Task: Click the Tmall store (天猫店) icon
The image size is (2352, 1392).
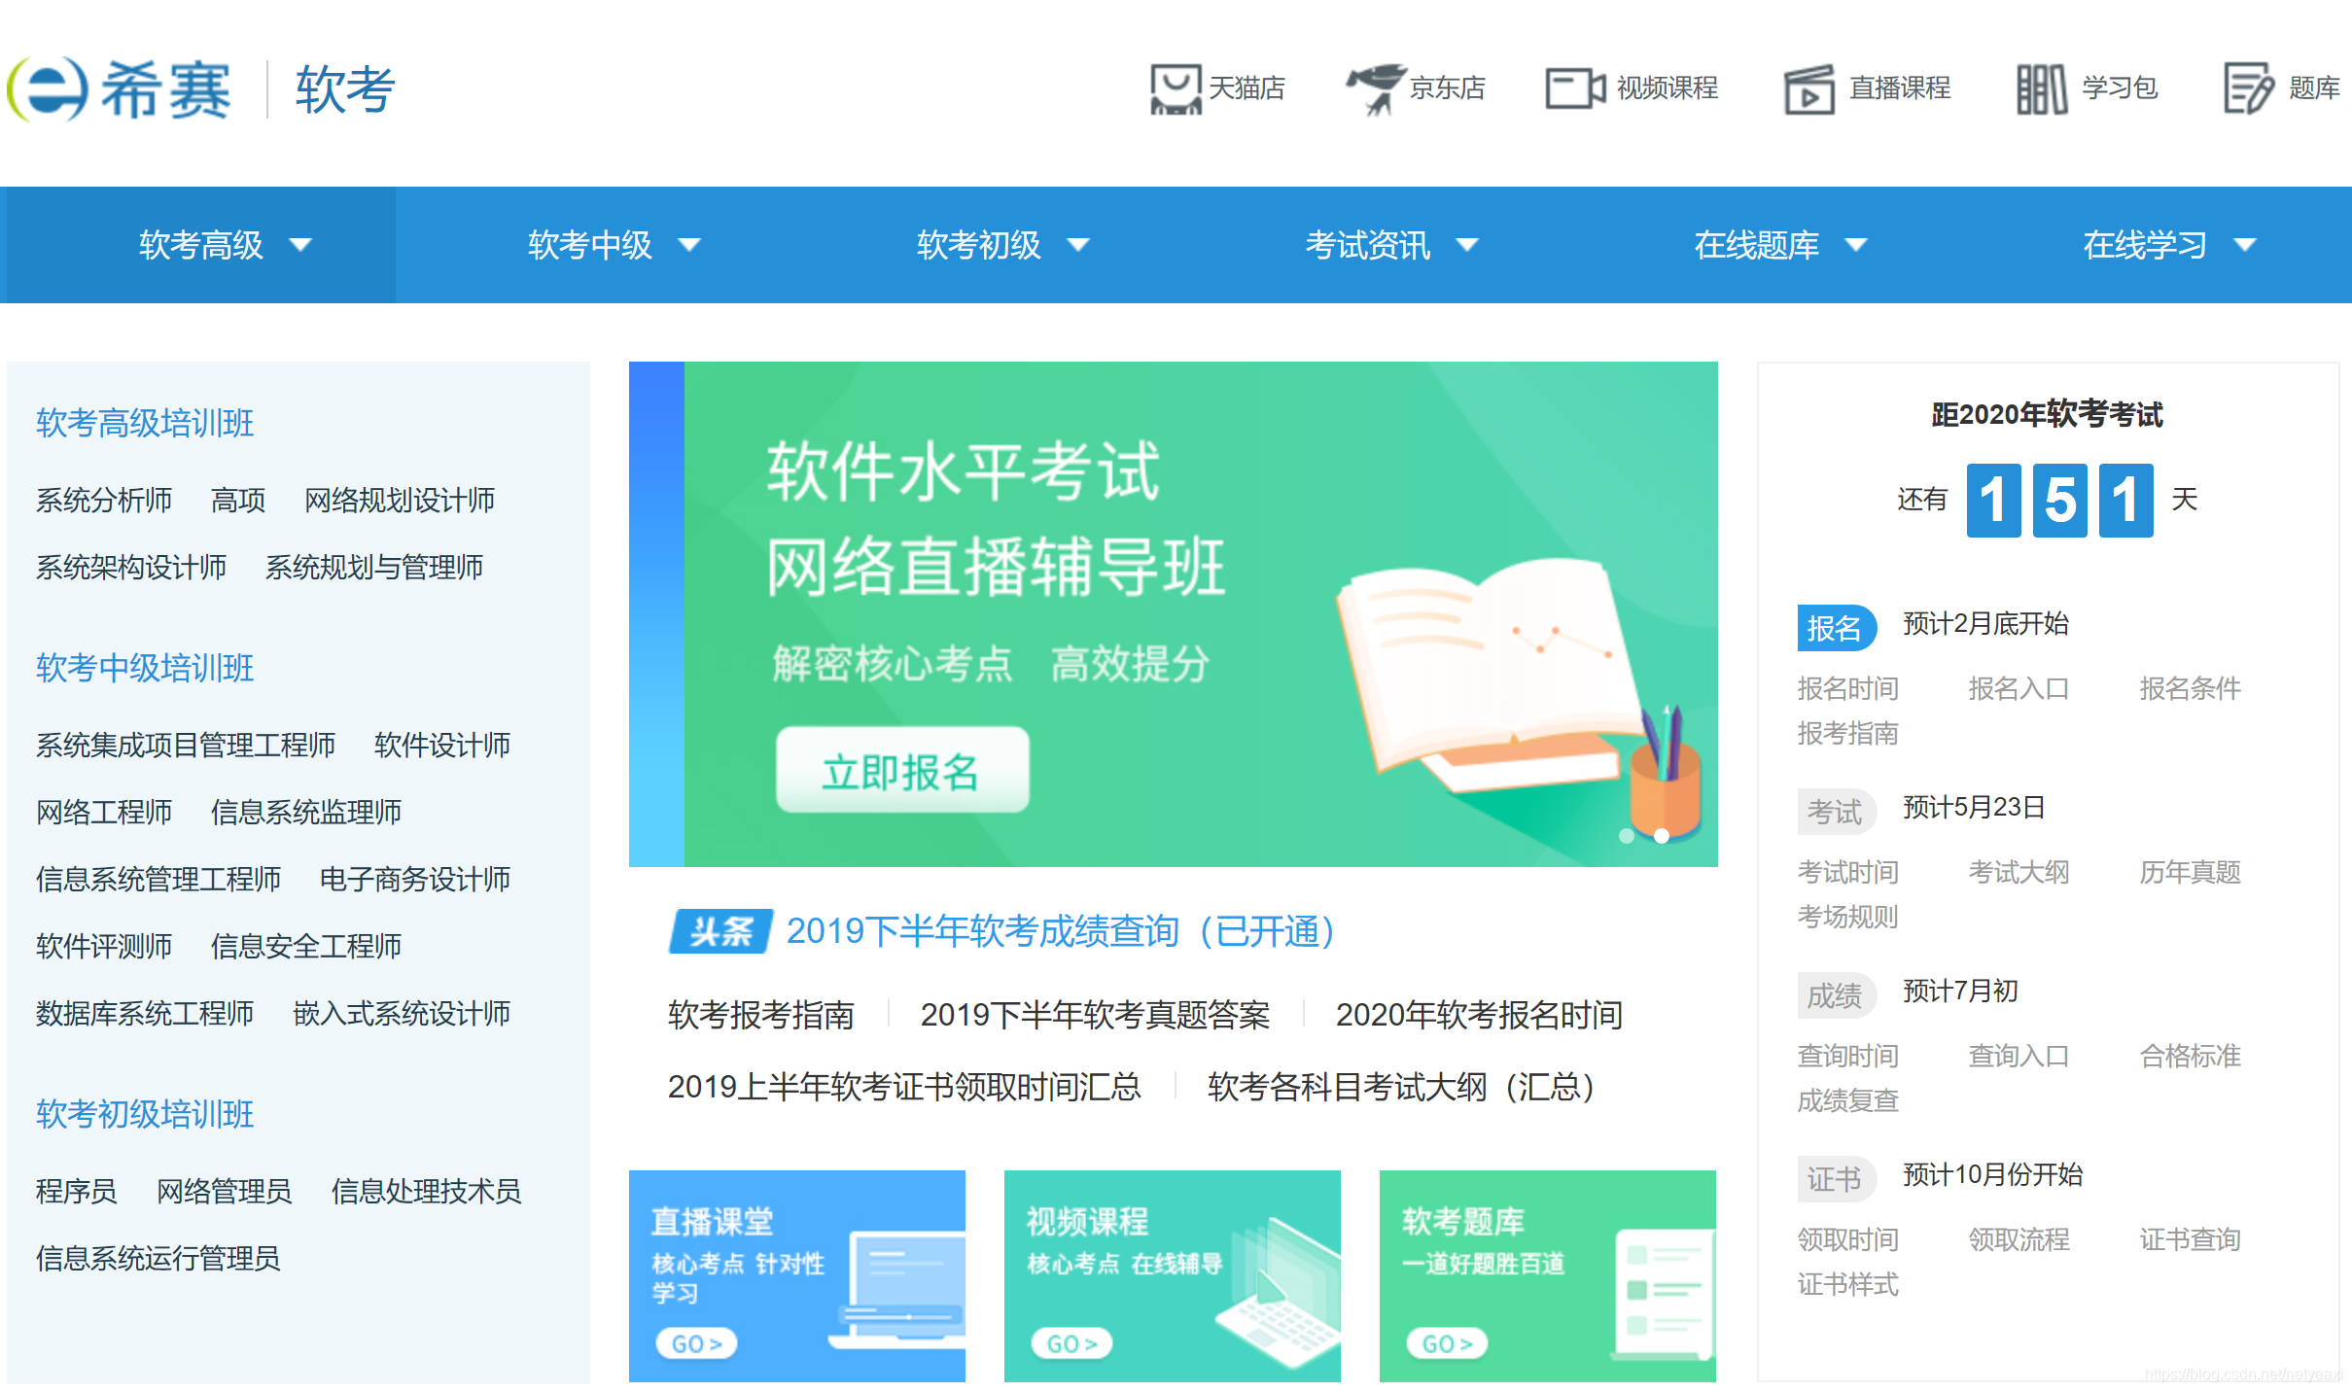Action: 1175,88
